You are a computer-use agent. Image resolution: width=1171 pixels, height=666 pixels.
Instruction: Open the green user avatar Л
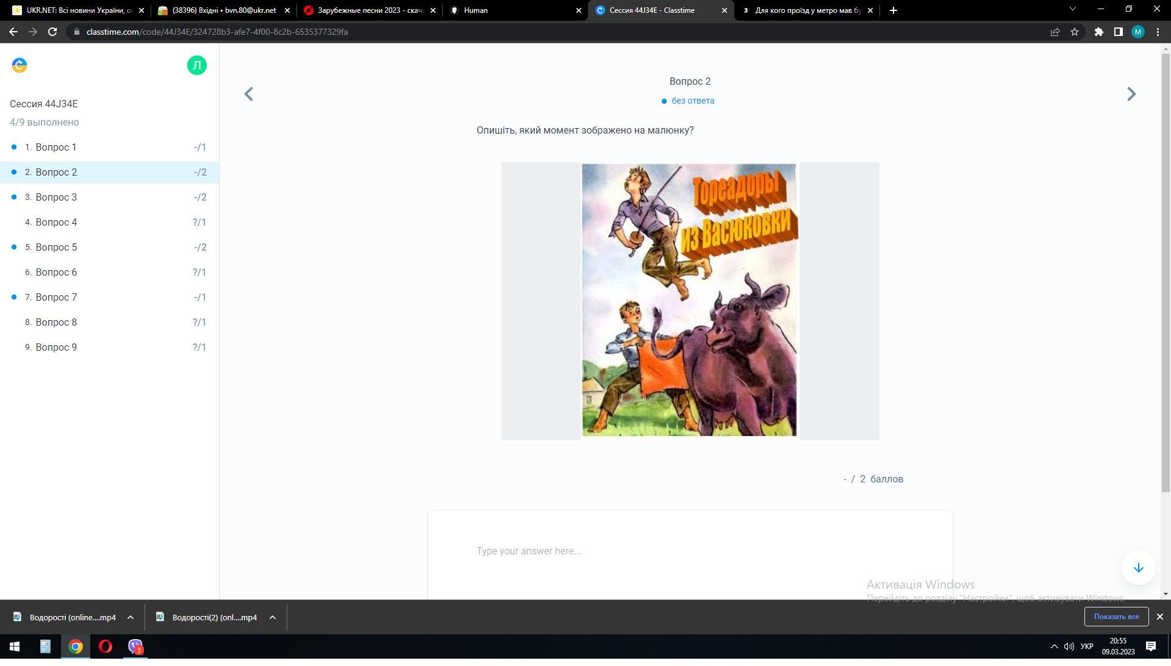(196, 65)
